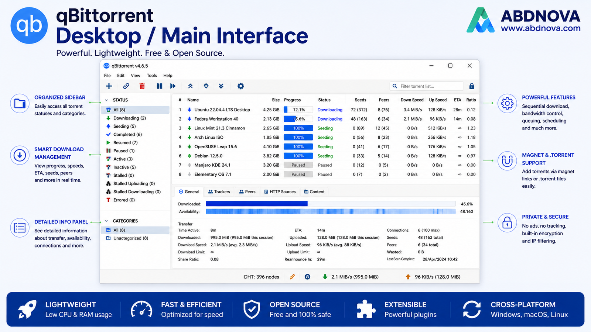This screenshot has width=591, height=332.
Task: Switch to the Trackers tab
Action: coord(219,191)
